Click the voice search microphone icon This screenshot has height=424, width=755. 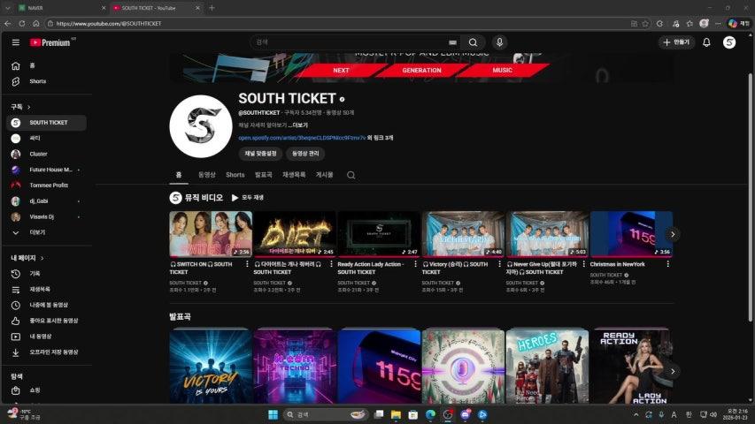(x=500, y=42)
